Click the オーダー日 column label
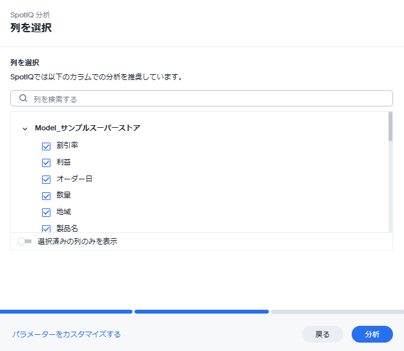The height and width of the screenshot is (351, 404). point(74,179)
